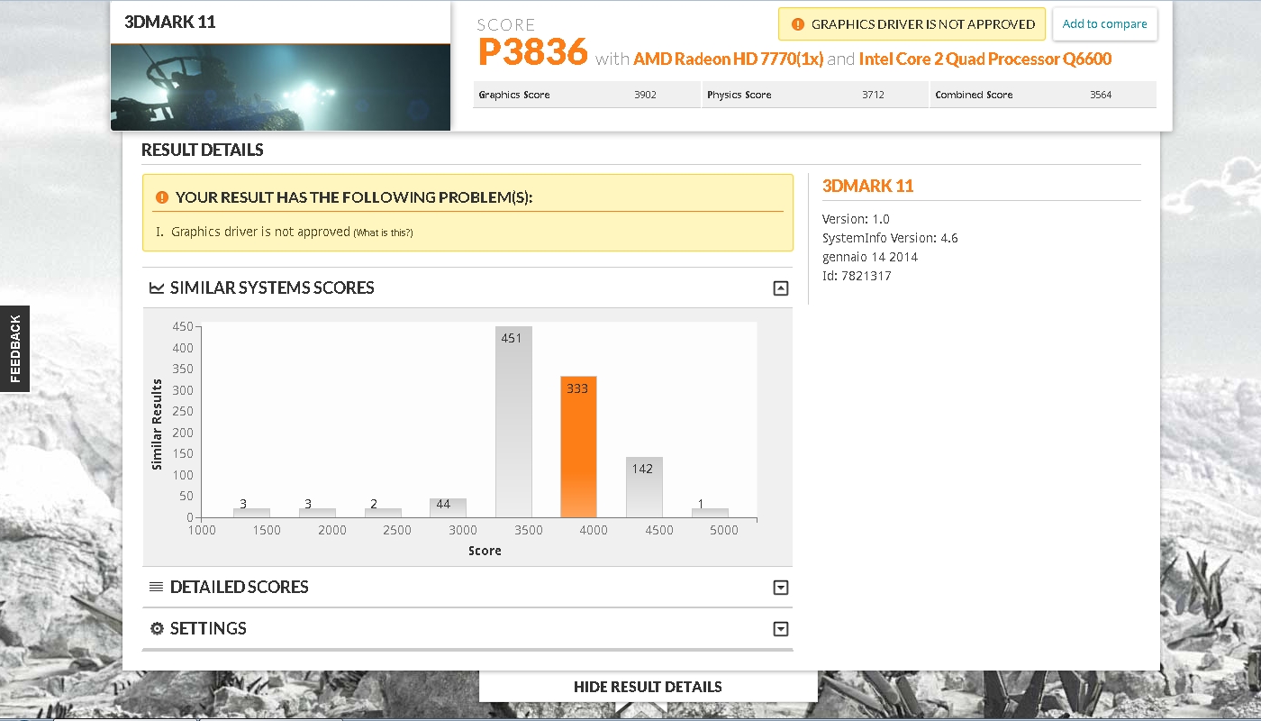Click Intel Core 2 Quad Processor Q6600 link
Image resolution: width=1261 pixels, height=721 pixels.
click(985, 59)
